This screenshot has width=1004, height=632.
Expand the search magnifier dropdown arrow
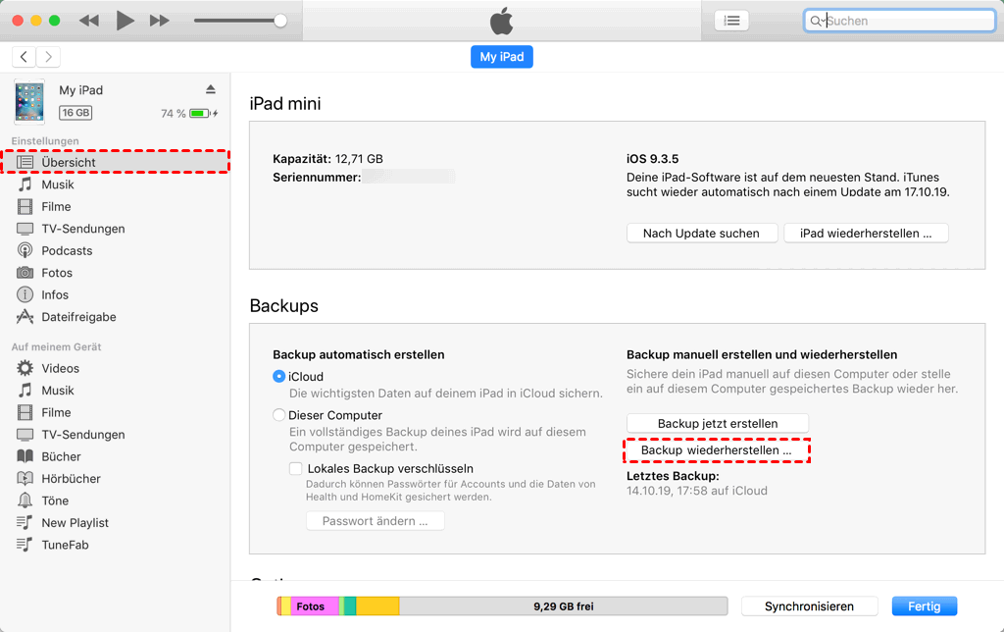(x=817, y=21)
